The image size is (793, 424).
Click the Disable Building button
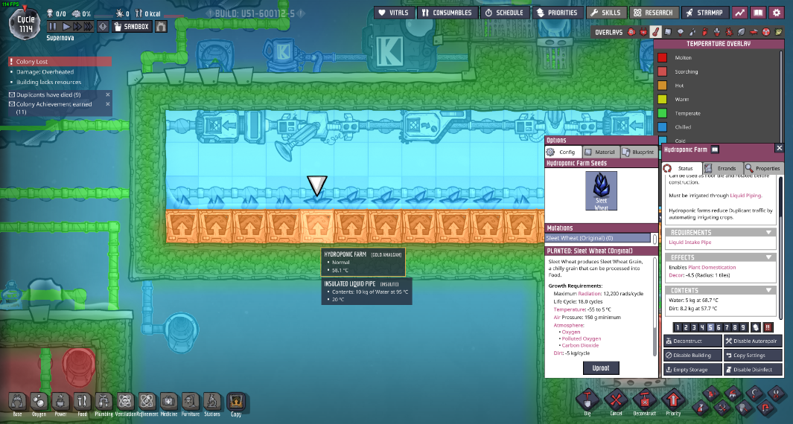pyautogui.click(x=693, y=356)
